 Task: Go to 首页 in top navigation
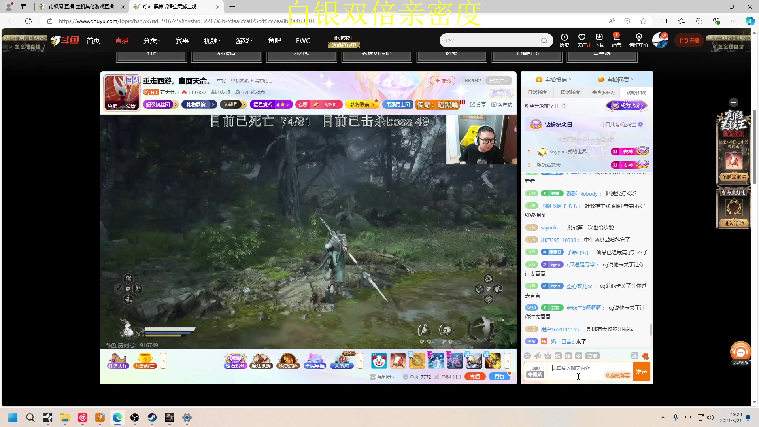click(93, 41)
